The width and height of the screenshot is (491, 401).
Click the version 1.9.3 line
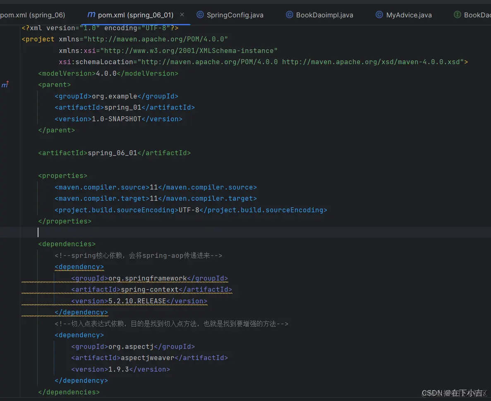click(x=120, y=370)
